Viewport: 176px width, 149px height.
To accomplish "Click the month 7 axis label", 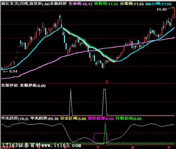I will click(98, 147).
